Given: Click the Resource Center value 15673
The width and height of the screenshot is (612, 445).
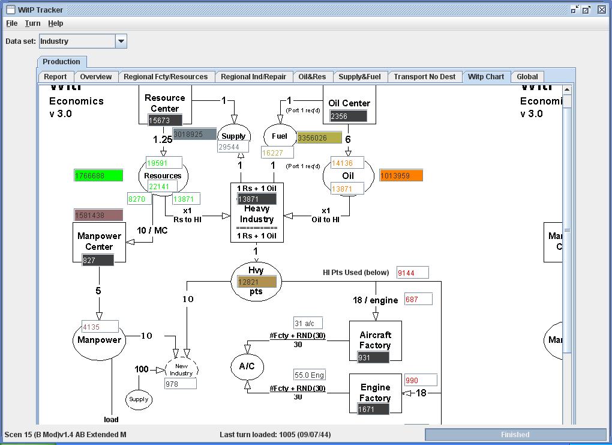Looking at the screenshot, I should (165, 120).
